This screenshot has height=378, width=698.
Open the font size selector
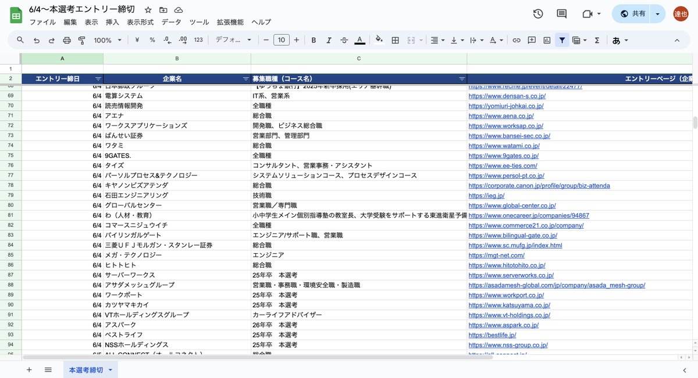(x=281, y=40)
